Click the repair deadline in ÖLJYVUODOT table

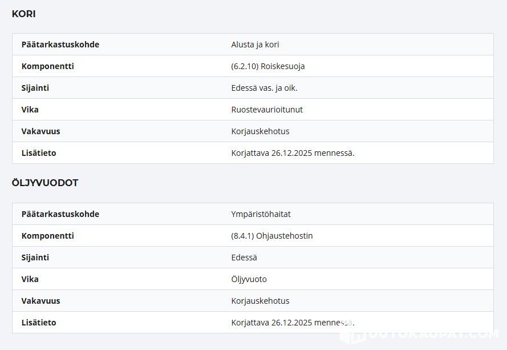(x=293, y=323)
